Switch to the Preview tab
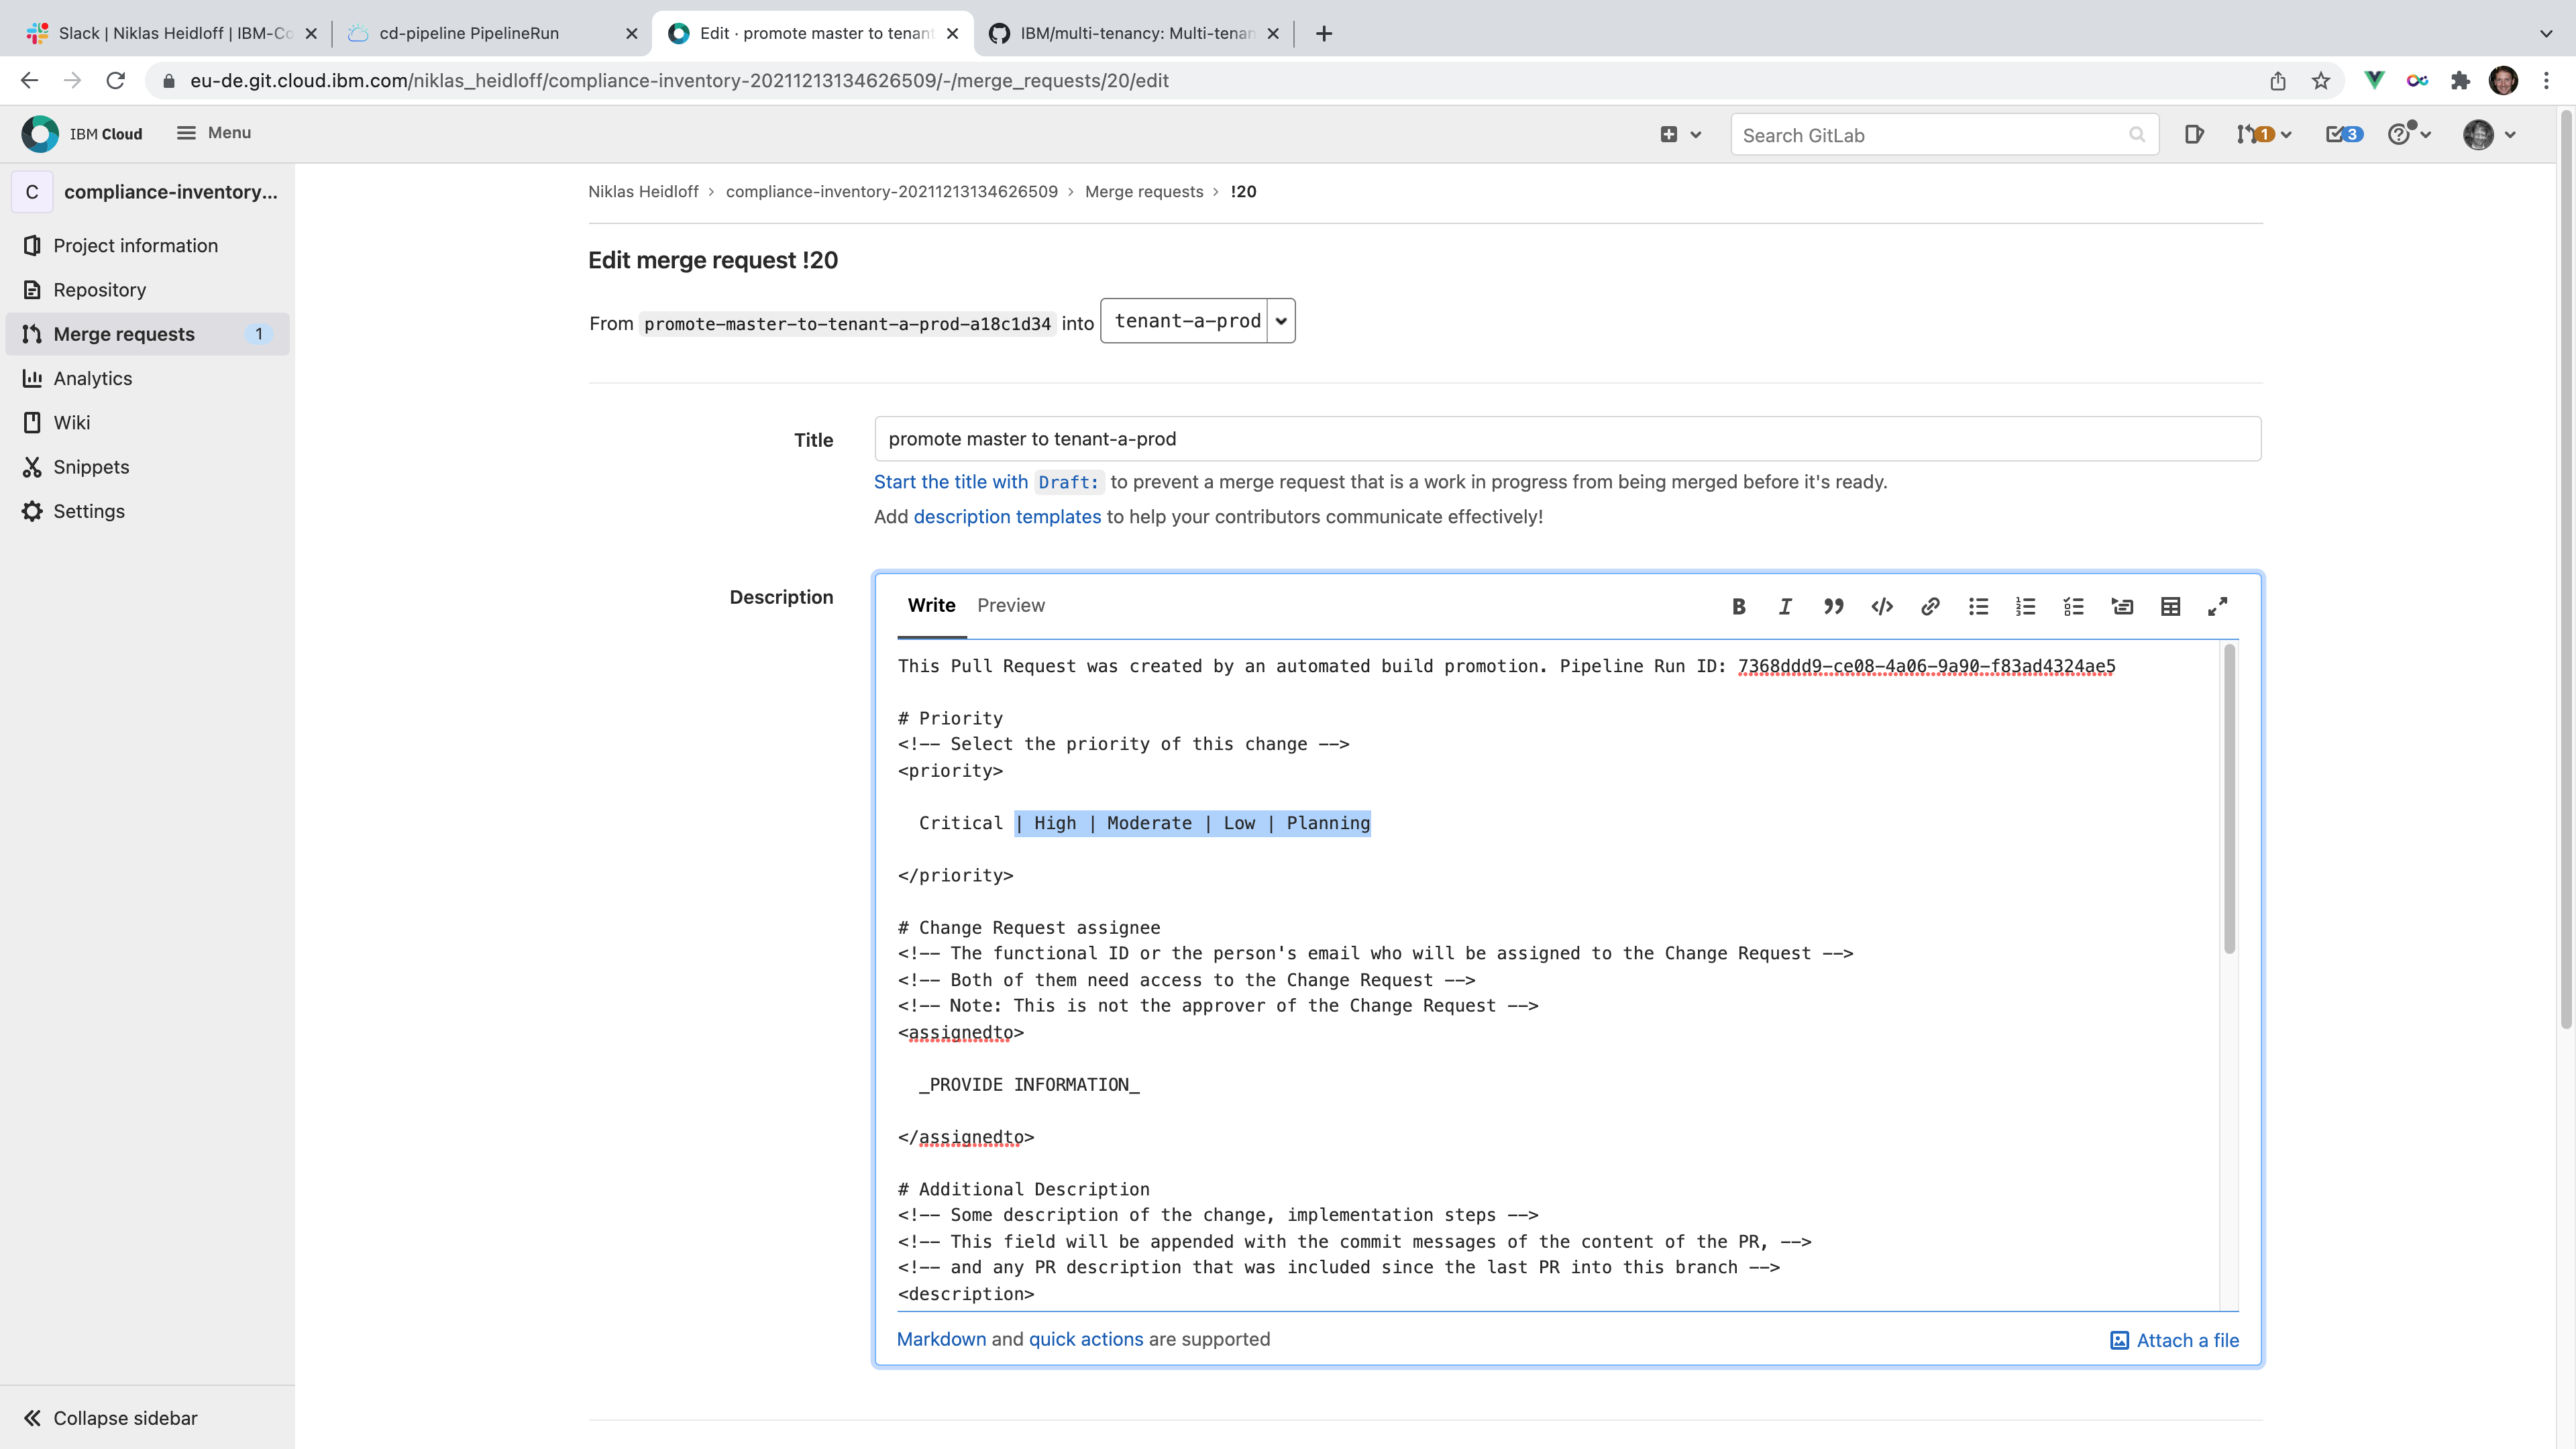The height and width of the screenshot is (1449, 2576). 1010,605
